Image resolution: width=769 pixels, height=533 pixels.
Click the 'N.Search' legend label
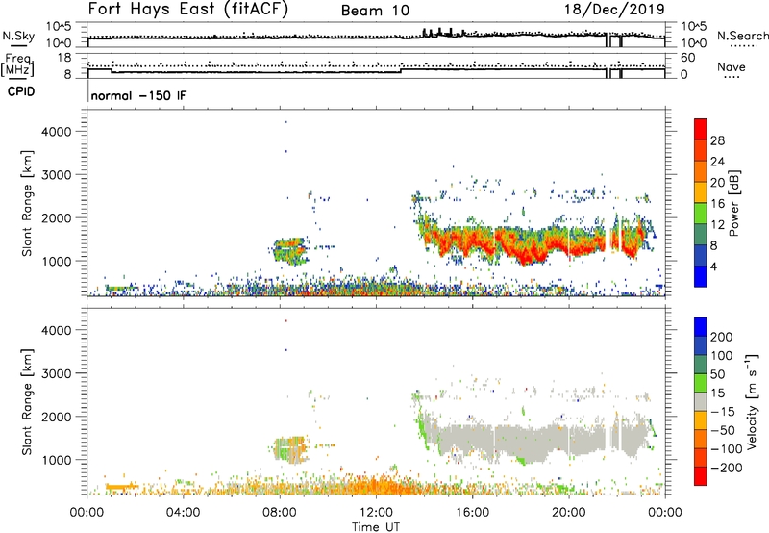point(742,36)
